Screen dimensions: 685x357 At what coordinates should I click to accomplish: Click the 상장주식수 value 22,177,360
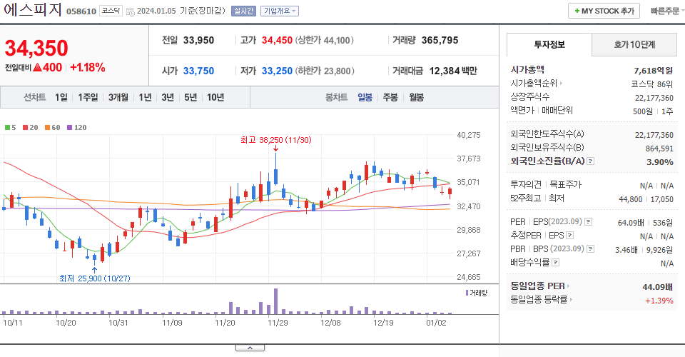point(654,98)
